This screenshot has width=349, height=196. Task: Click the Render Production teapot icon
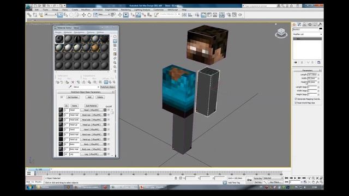240,15
